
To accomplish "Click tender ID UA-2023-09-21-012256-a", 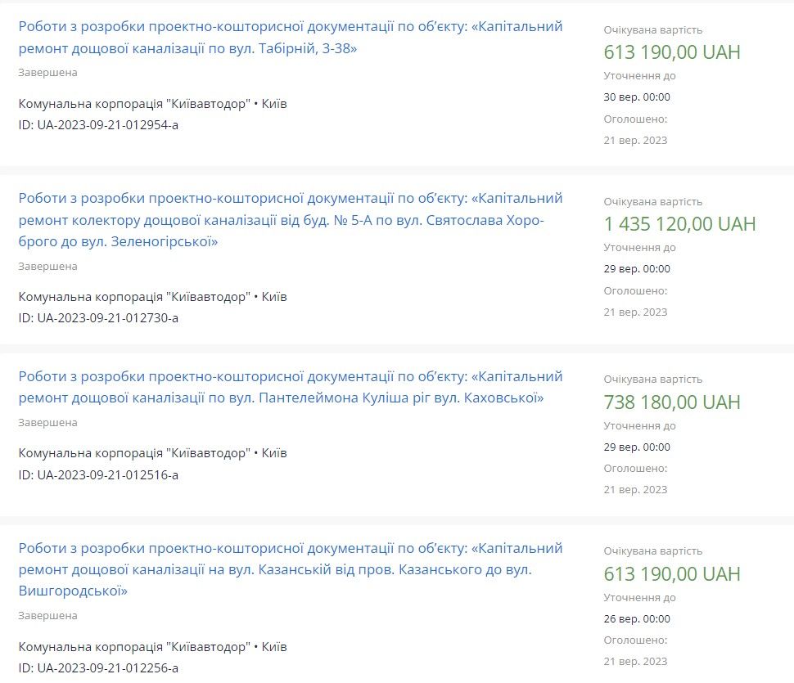I will tap(98, 668).
